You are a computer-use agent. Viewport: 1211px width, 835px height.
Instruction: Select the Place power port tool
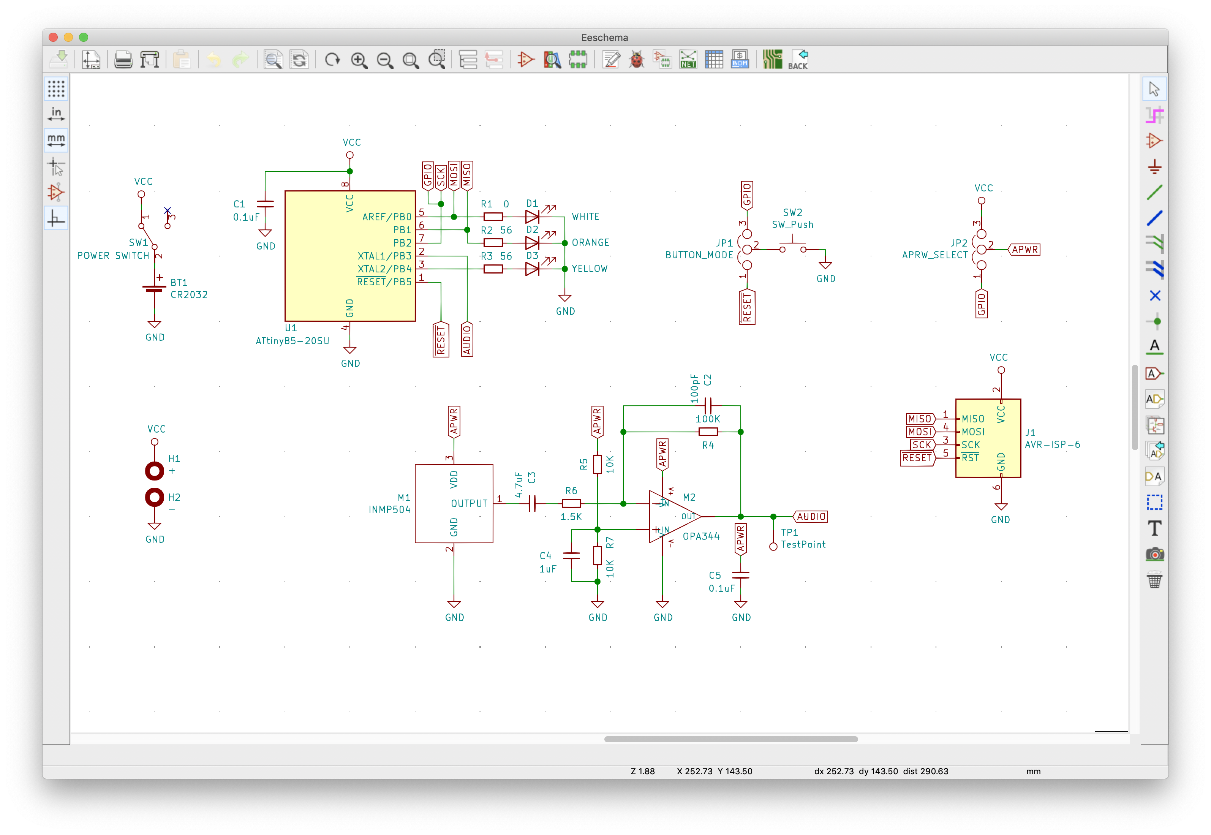(1154, 168)
